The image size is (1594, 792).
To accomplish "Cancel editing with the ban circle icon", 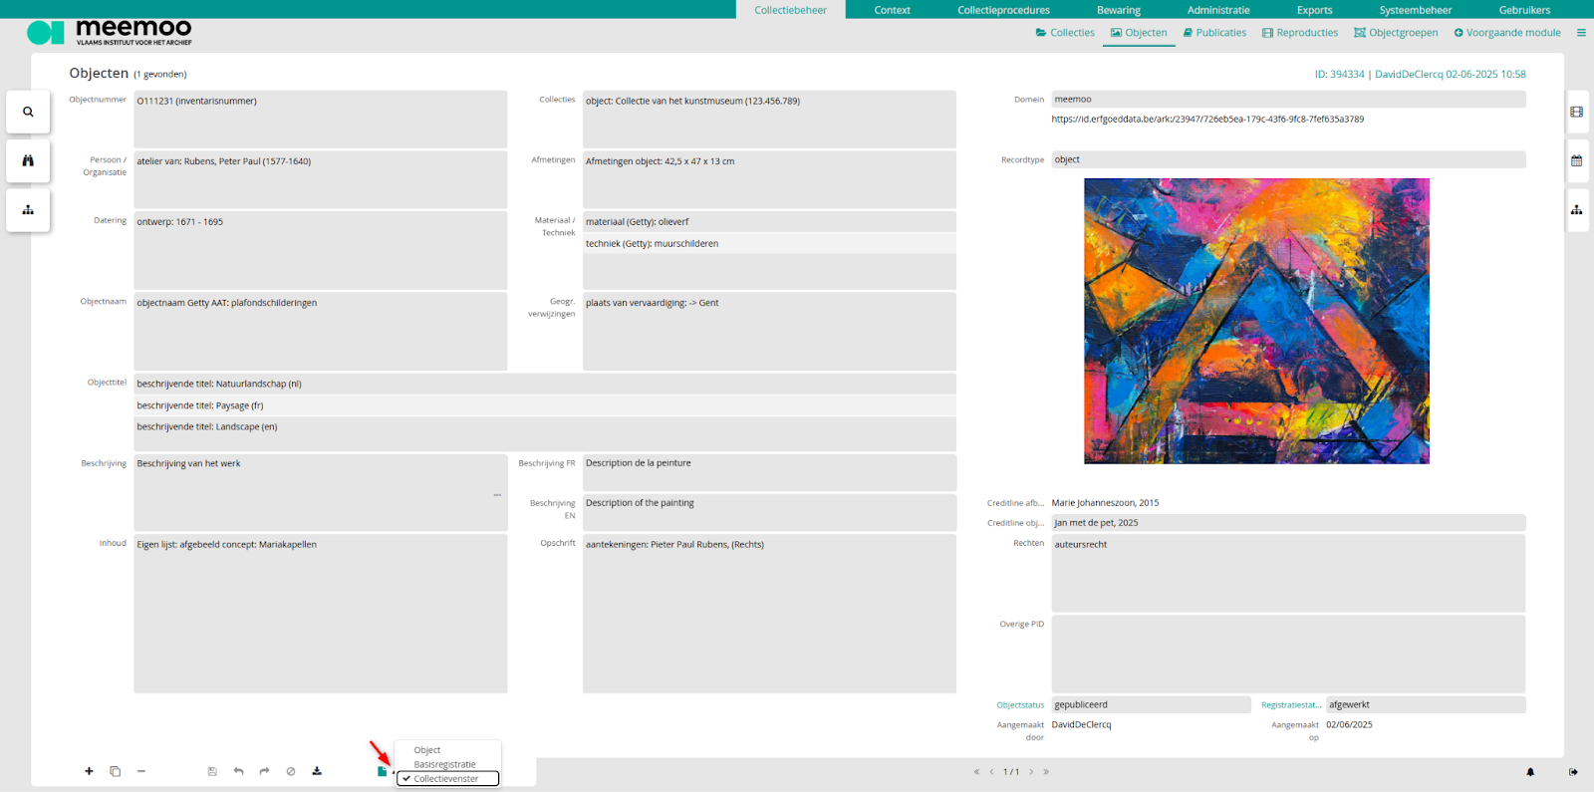I will [x=291, y=771].
